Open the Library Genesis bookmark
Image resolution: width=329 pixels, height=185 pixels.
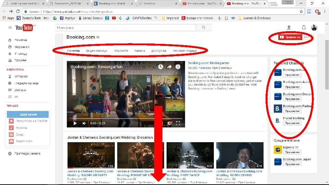click(x=90, y=18)
